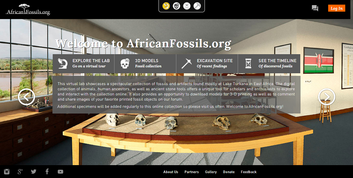Open the See the Timeline tile
353x178 pixels.
(x=269, y=64)
